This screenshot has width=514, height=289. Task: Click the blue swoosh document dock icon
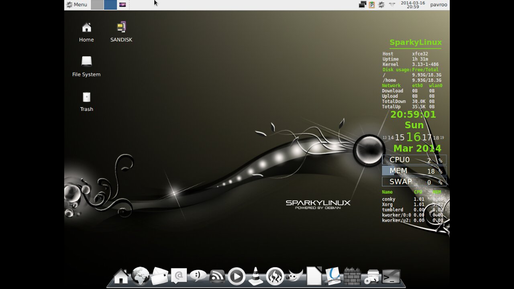coord(333,276)
